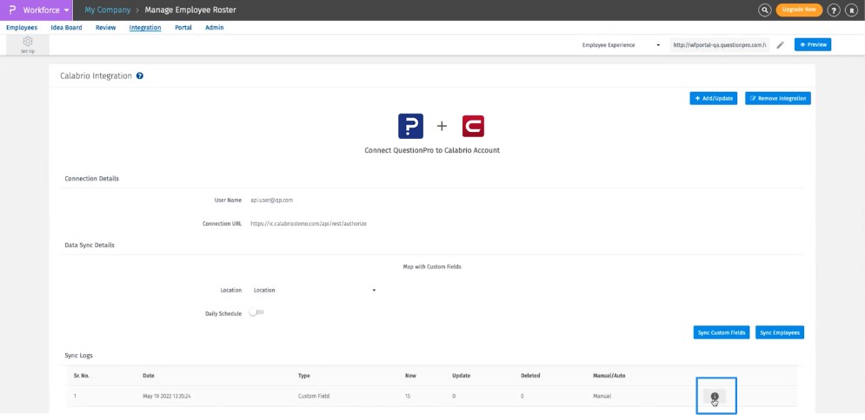
Task: Click the Add/Update button
Action: point(713,98)
